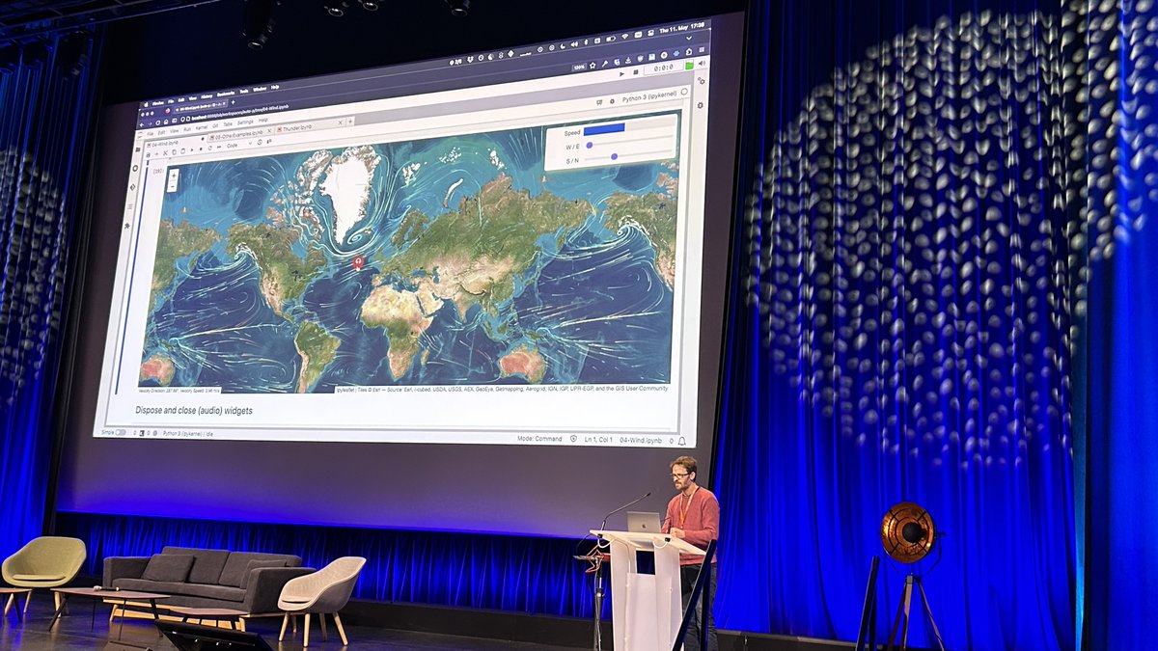Open the JupyterLab File menu
This screenshot has height=651, width=1158.
tap(151, 134)
